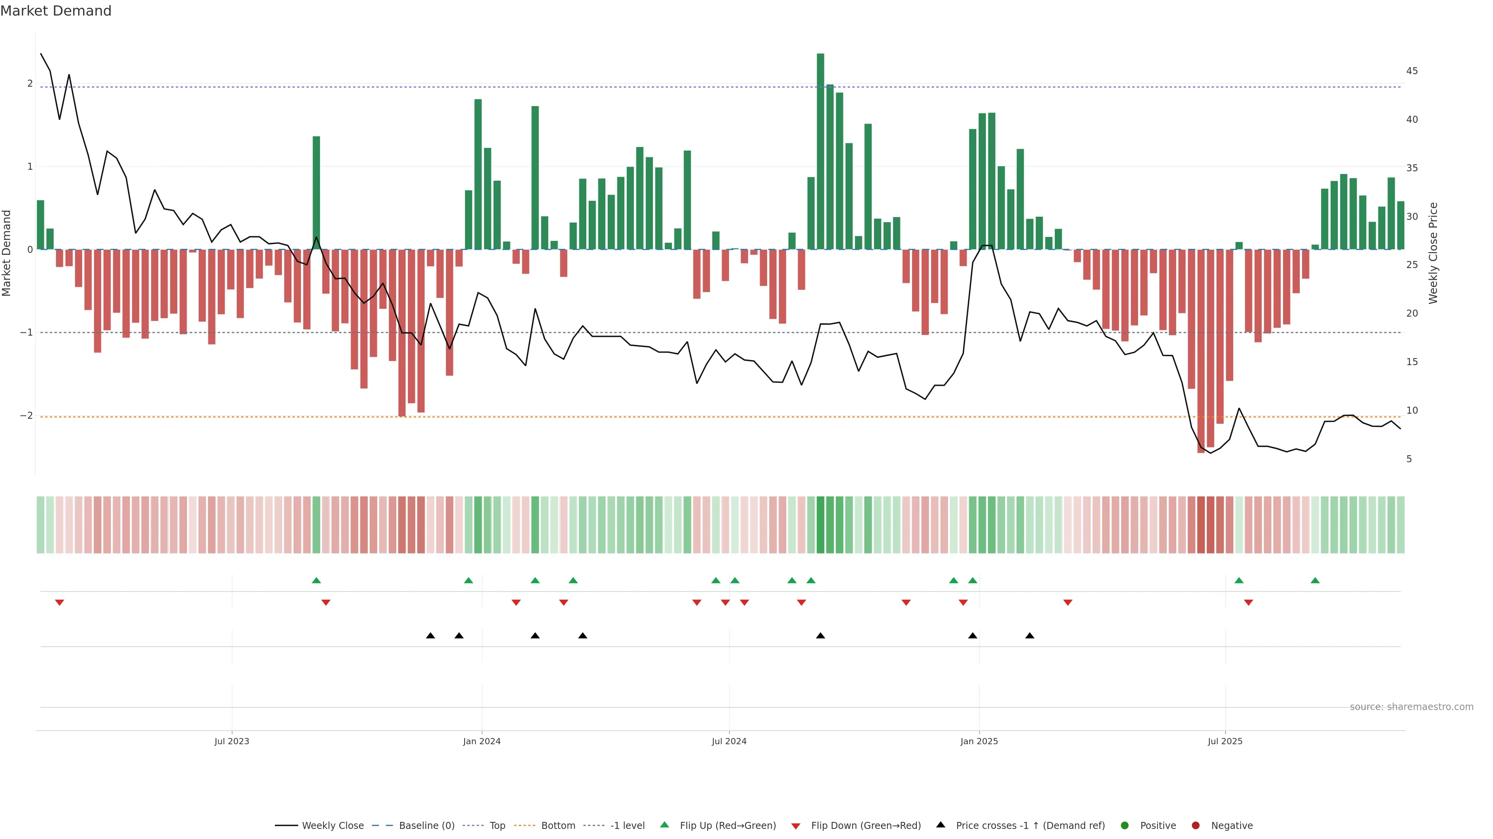Click the last red Flip Down triangle marker
The image size is (1493, 839).
(1248, 603)
